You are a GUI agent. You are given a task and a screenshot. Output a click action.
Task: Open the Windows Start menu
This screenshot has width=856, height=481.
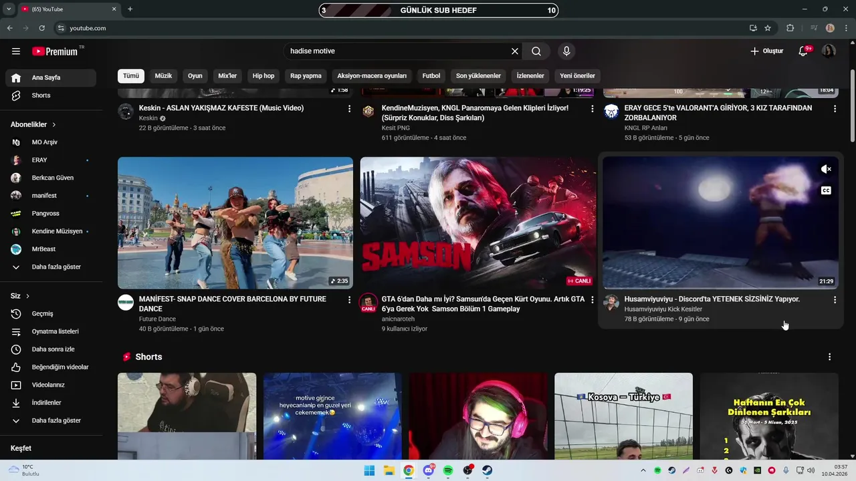point(369,470)
